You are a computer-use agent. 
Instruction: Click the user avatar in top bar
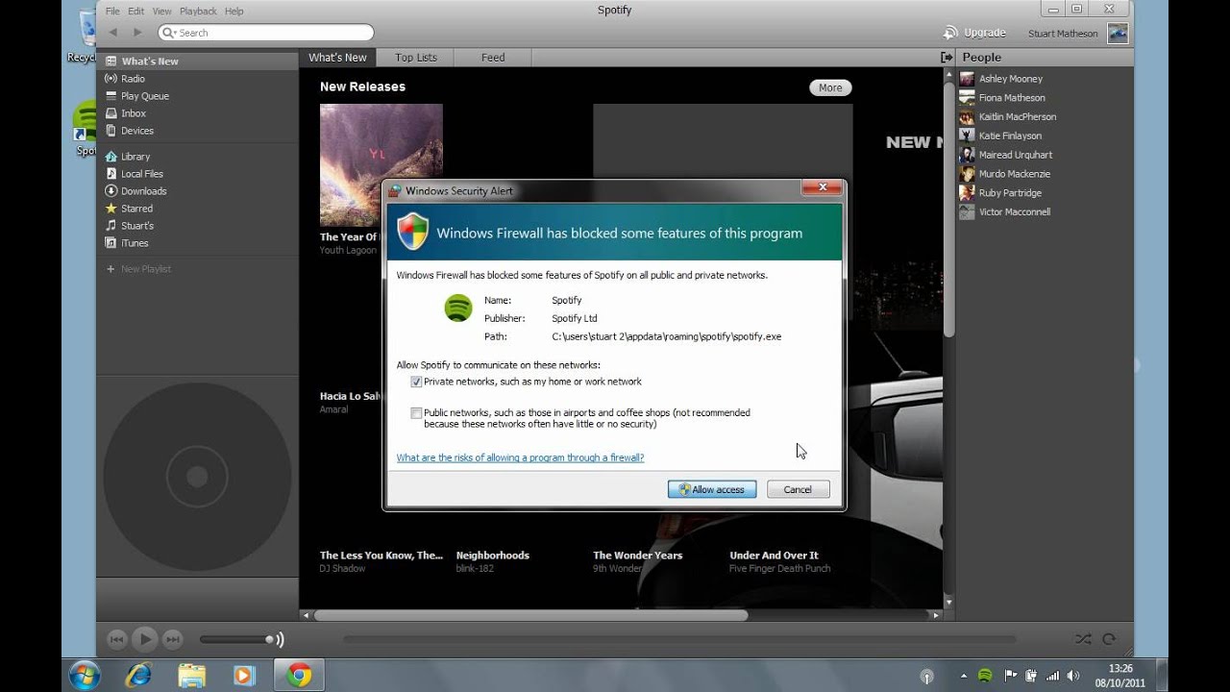[x=1118, y=33]
